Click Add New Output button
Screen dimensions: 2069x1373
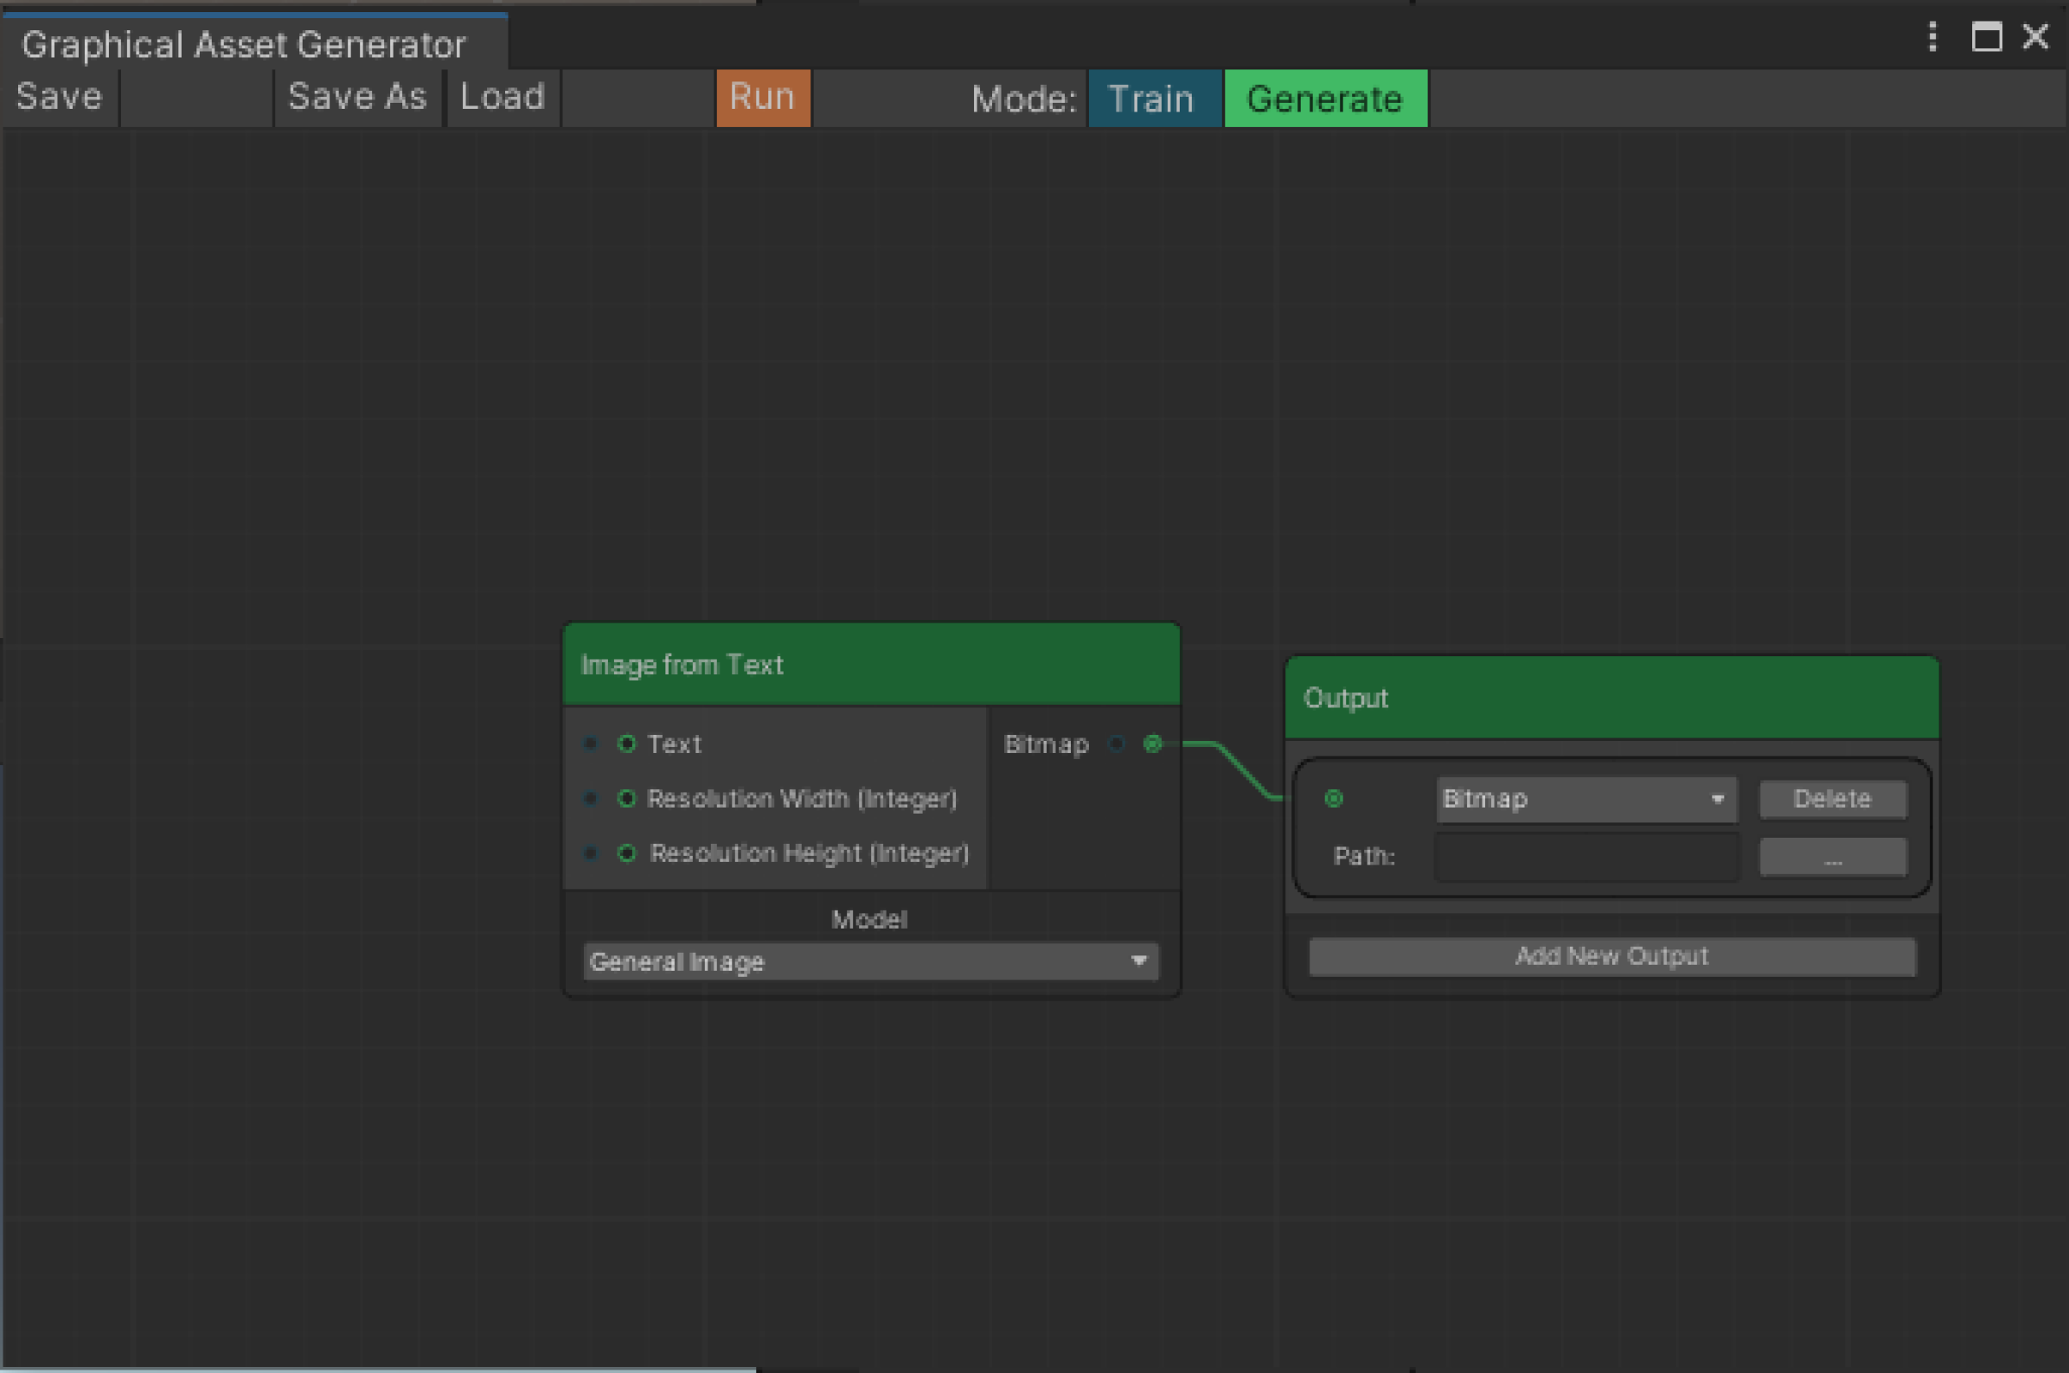click(x=1611, y=956)
